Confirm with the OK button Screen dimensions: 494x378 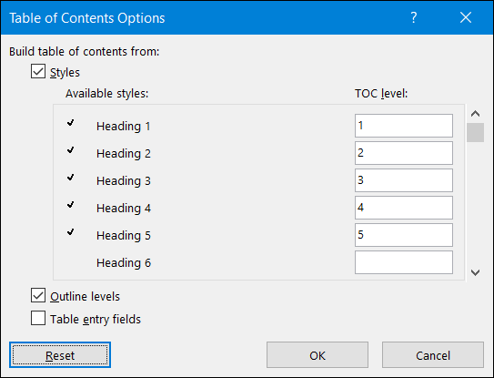pyautogui.click(x=318, y=355)
